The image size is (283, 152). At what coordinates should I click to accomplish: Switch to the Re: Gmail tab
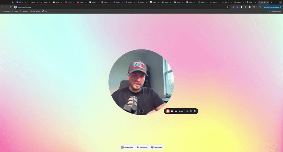227,2
